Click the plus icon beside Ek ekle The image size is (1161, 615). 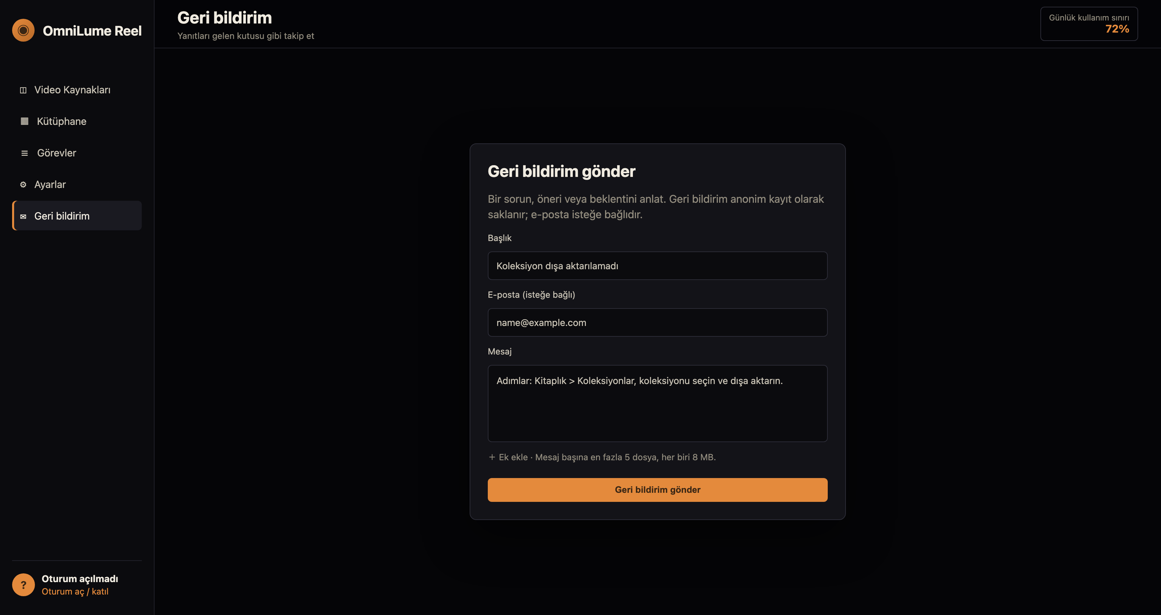[492, 457]
